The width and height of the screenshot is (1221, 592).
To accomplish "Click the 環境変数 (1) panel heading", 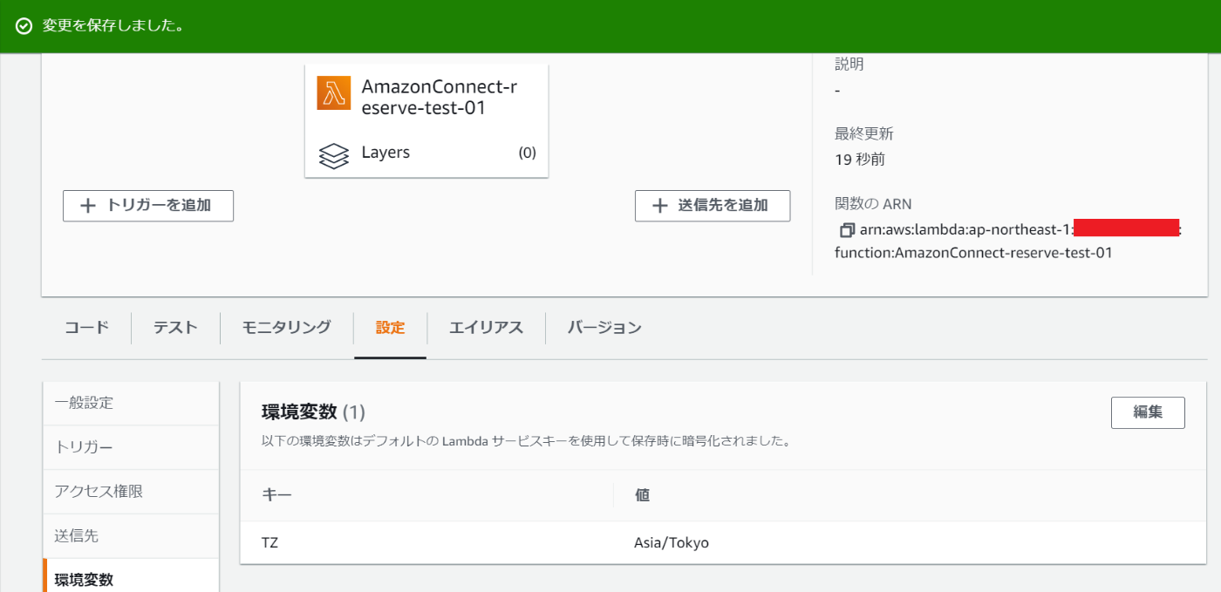I will coord(313,412).
